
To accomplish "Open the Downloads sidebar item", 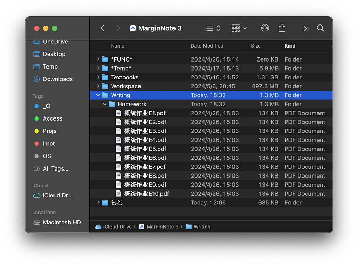I will [x=57, y=79].
